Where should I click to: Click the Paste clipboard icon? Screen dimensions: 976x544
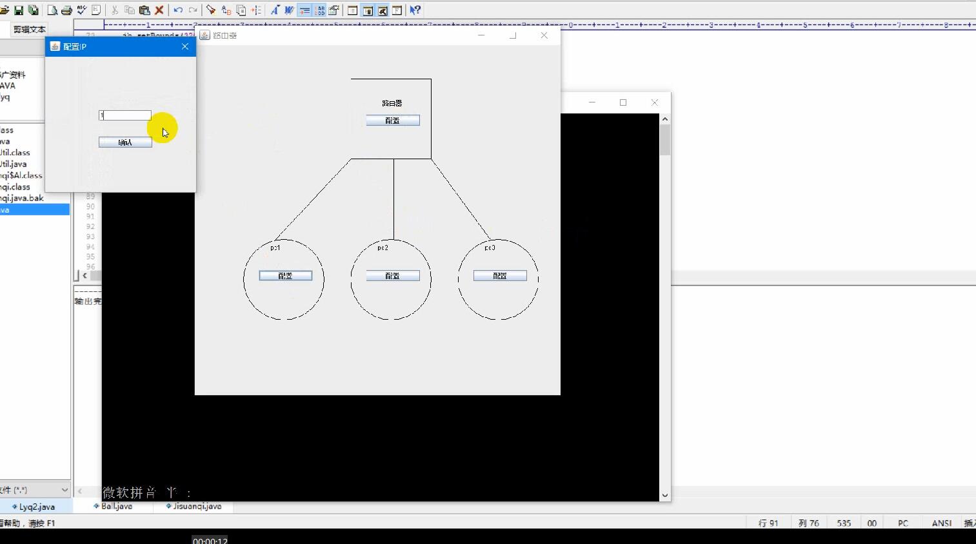coord(144,10)
